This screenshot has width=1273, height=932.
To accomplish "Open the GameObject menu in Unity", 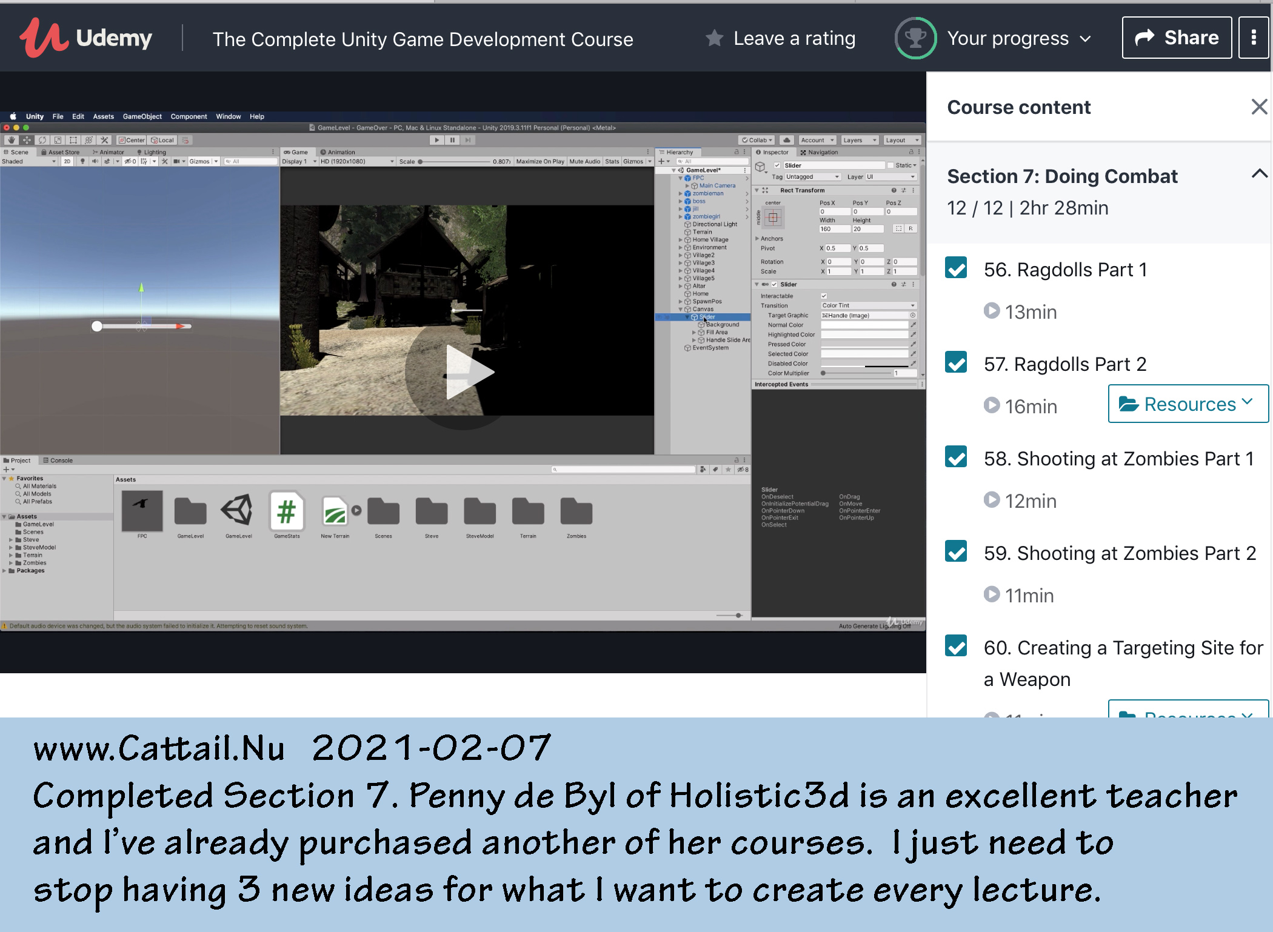I will tap(142, 116).
